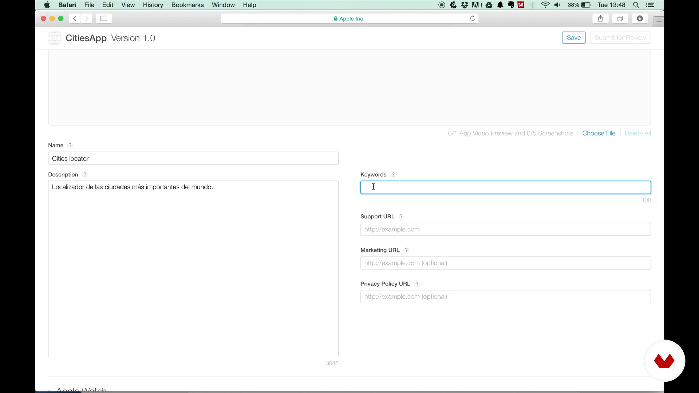
Task: Open the Bookmarks menu
Action: (187, 5)
